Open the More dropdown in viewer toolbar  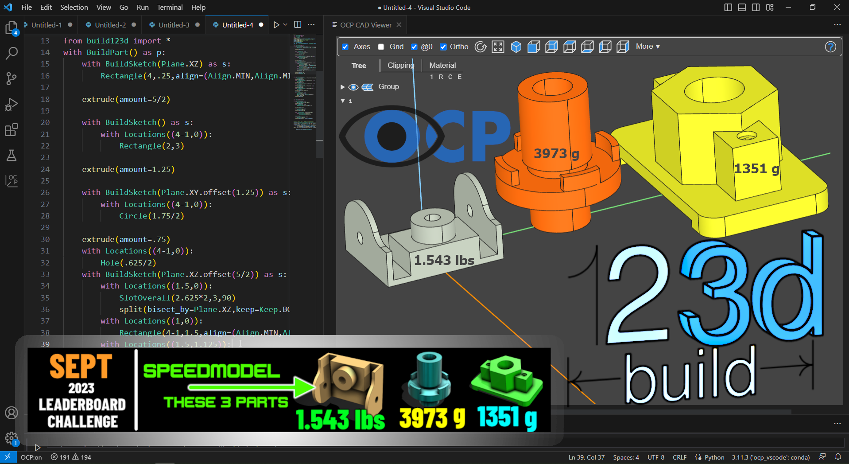pos(647,47)
